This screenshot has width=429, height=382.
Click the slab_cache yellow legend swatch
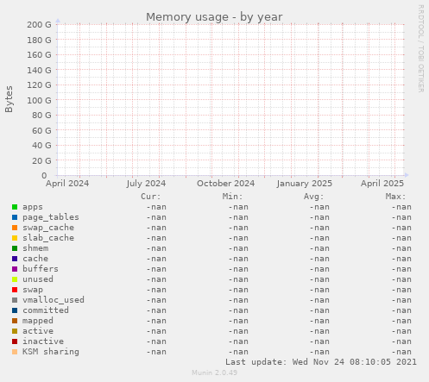pyautogui.click(x=15, y=238)
